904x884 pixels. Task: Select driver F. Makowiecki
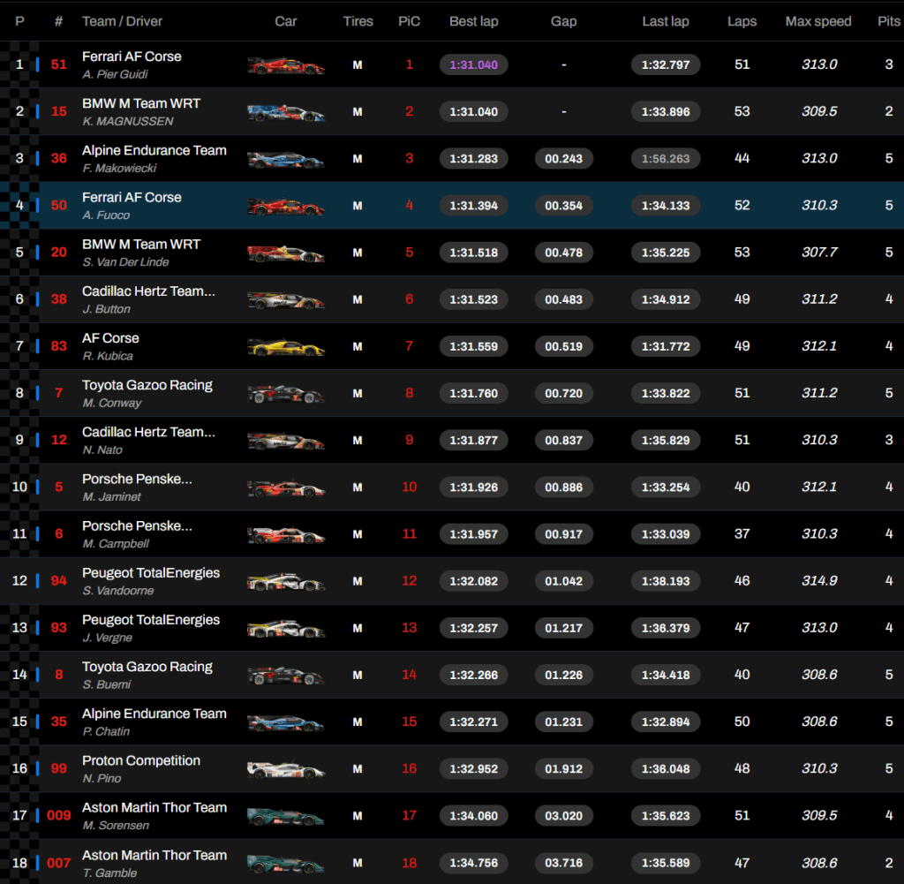tap(119, 169)
